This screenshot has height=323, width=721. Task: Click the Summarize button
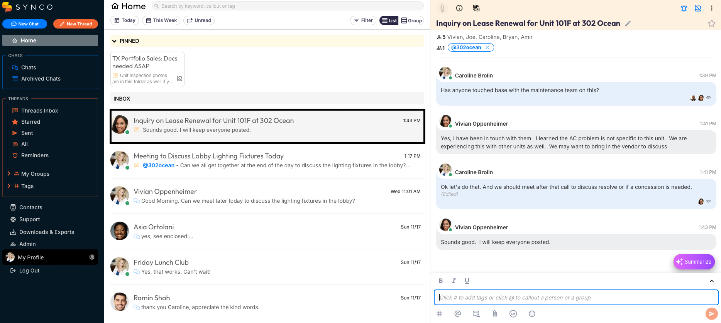point(694,262)
